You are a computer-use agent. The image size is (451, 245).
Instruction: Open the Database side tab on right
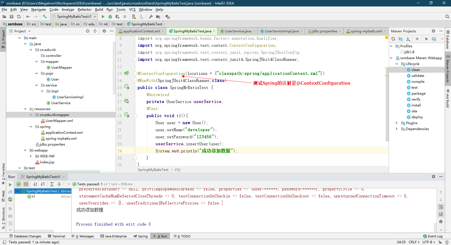(448, 40)
